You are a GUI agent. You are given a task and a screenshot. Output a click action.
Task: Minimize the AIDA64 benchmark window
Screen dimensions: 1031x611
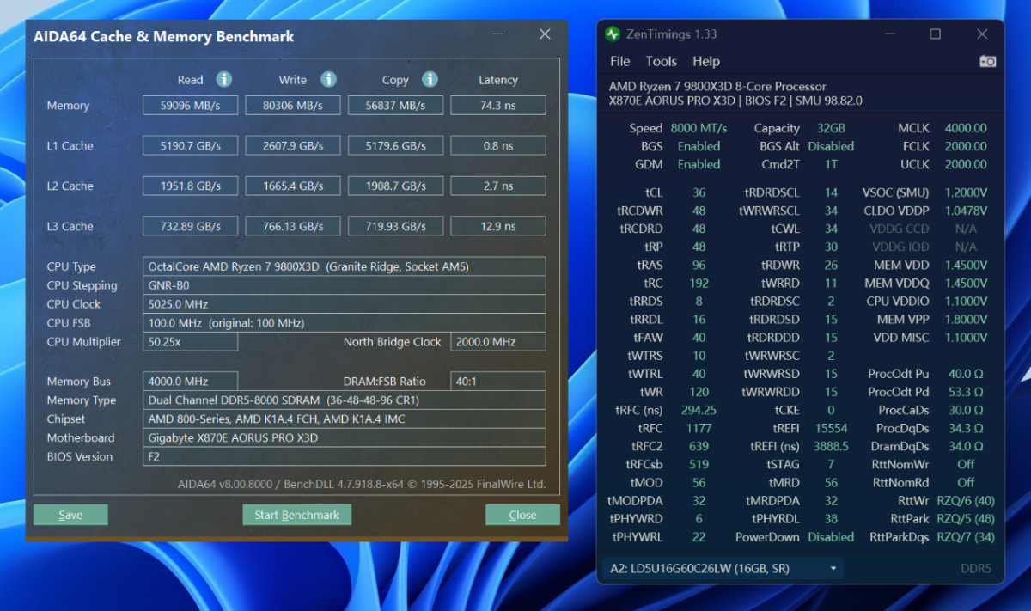(498, 34)
